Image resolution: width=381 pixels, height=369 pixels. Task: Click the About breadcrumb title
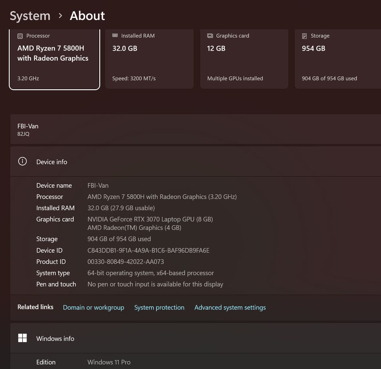[87, 16]
